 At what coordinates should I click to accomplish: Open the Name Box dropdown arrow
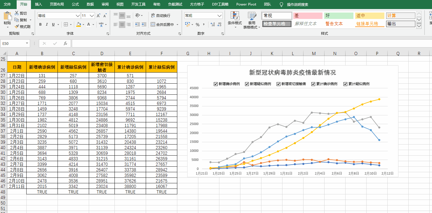(27, 43)
